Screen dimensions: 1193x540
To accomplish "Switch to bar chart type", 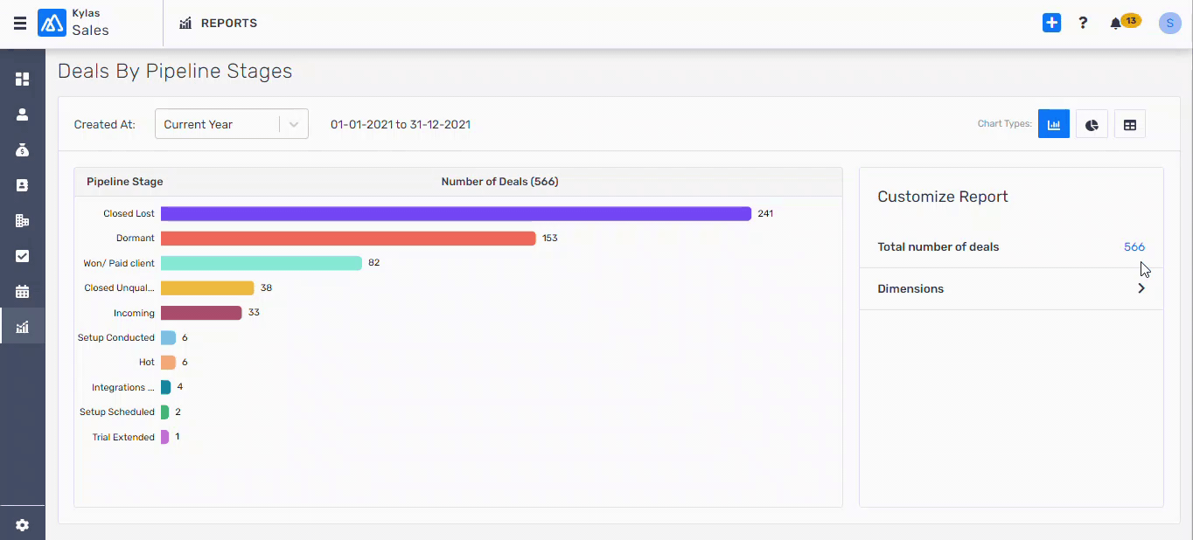I will click(1054, 124).
